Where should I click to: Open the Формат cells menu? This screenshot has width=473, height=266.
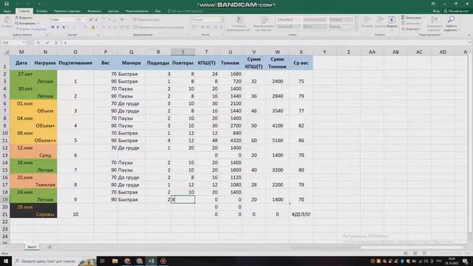click(x=392, y=22)
